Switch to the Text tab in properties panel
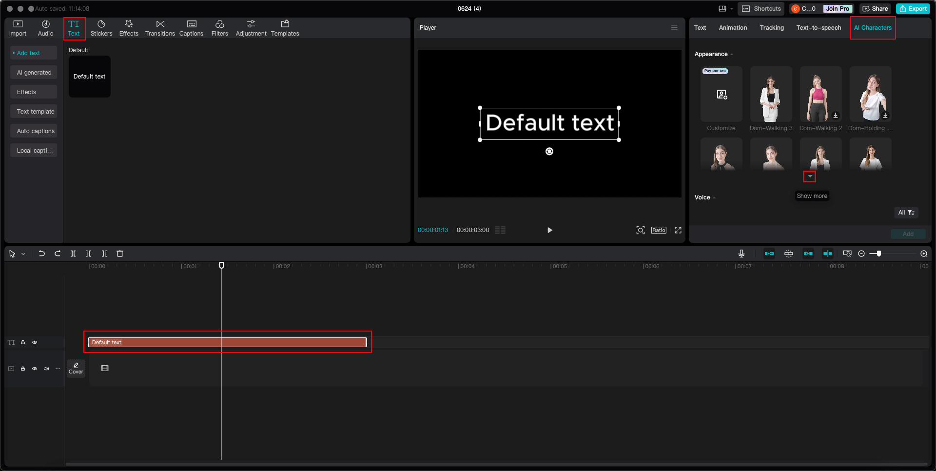The height and width of the screenshot is (471, 936). [700, 28]
